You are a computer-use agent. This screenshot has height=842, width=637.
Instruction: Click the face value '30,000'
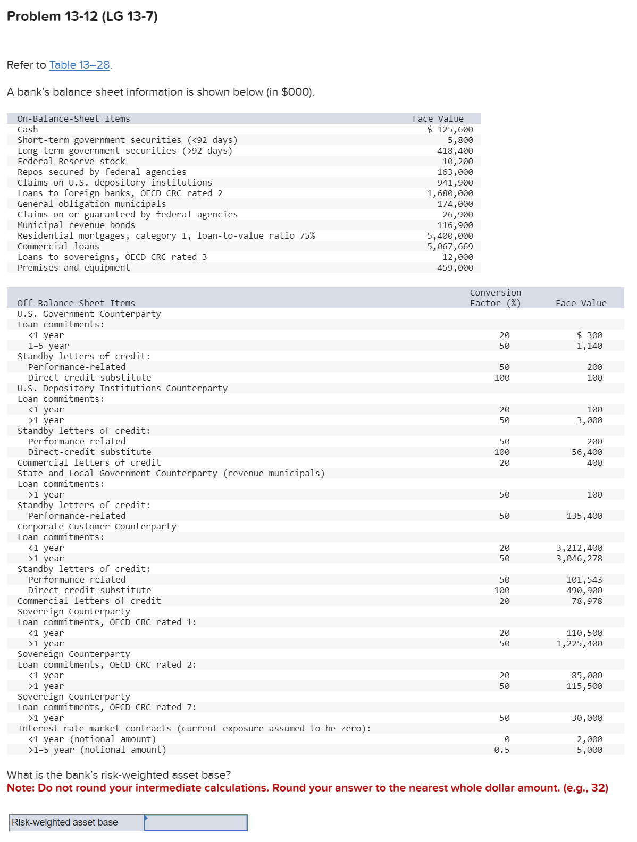click(587, 718)
